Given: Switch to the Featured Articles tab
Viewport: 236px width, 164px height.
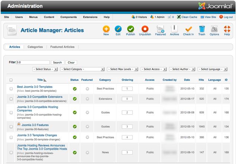Looking at the screenshot, I should point(62,47).
